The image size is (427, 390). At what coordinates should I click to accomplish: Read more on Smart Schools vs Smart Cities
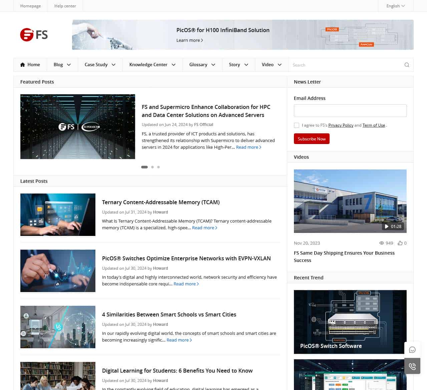tap(179, 340)
